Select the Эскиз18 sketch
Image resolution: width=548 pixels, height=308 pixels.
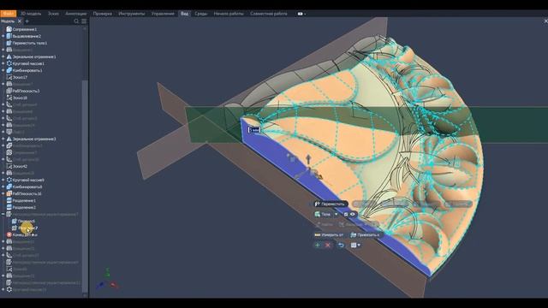tap(20, 98)
